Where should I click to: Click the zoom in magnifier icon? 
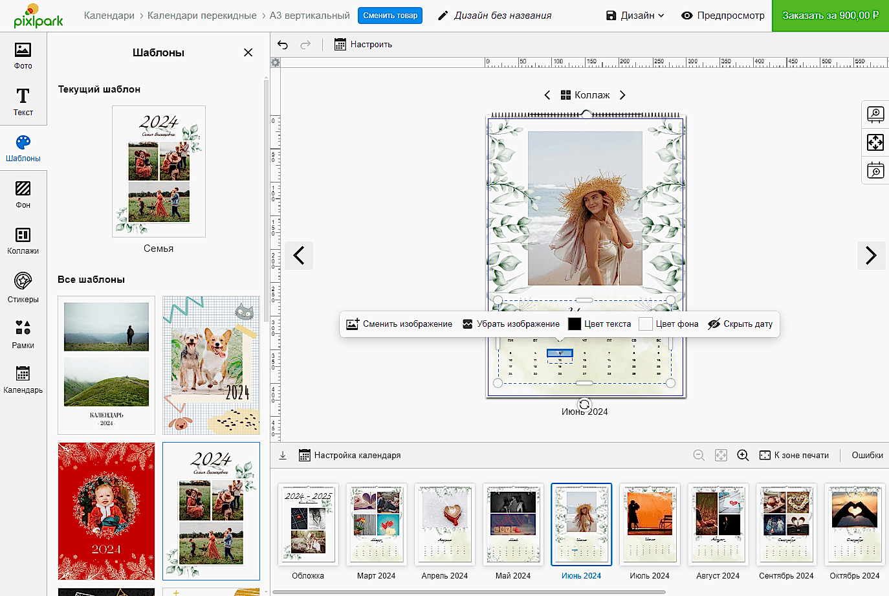[743, 456]
